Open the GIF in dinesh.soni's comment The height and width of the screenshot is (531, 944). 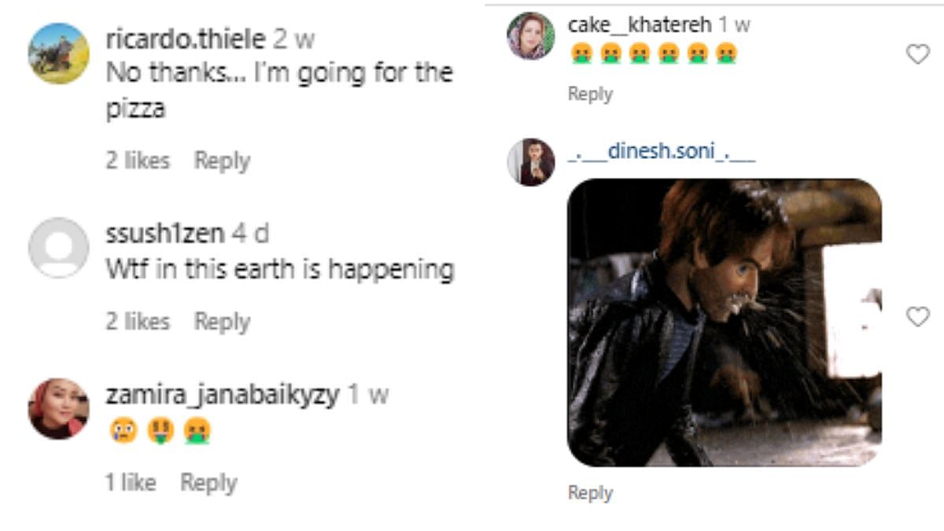coord(724,323)
